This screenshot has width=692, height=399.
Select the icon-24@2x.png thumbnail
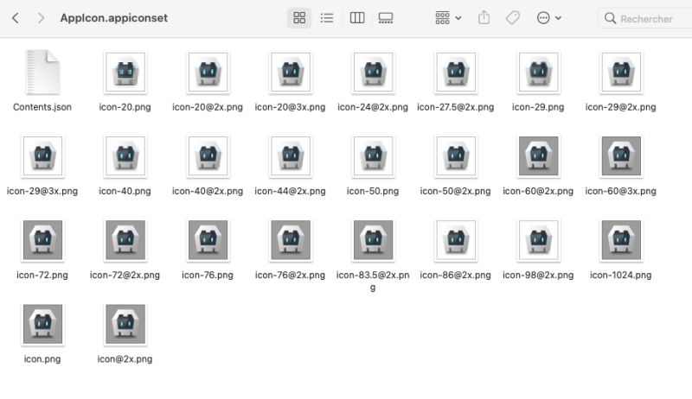point(374,73)
